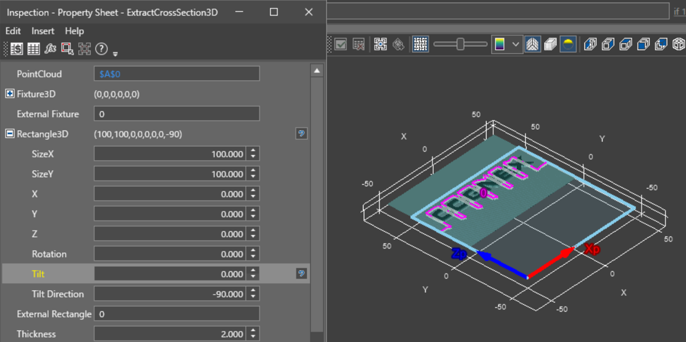Click the small button at Tilt row's end
The image size is (686, 342).
tap(301, 273)
